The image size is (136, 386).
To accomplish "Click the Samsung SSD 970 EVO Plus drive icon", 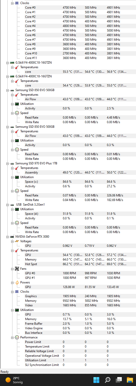I will (12, 163).
